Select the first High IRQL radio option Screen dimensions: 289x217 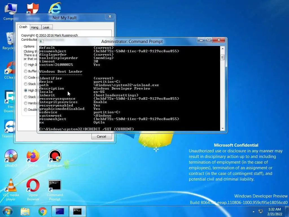coord(26,65)
